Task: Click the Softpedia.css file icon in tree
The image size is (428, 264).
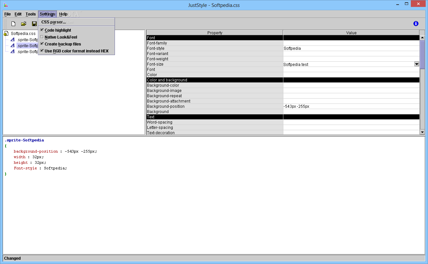Action: coord(6,34)
